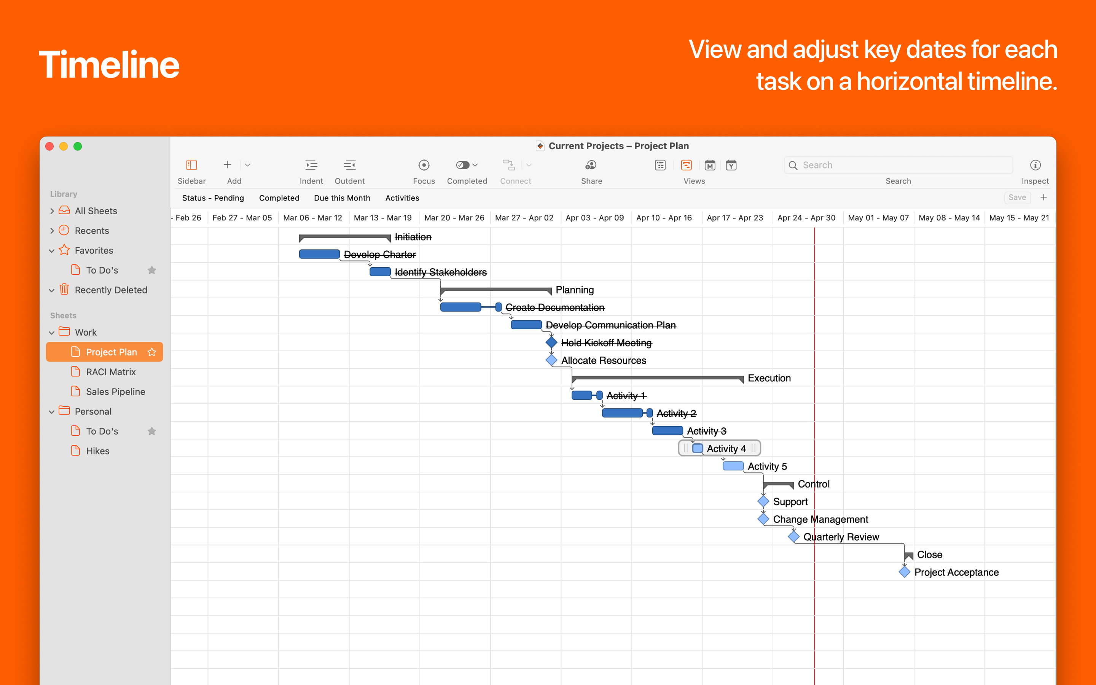The width and height of the screenshot is (1096, 685).
Task: Toggle the Completed filter switch
Action: (x=462, y=166)
